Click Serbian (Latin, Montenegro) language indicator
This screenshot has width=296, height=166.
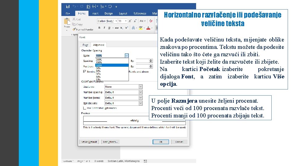coord(124,161)
